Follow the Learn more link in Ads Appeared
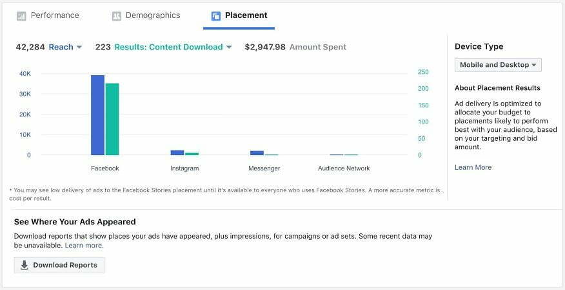Image resolution: width=565 pixels, height=290 pixels. (84, 246)
